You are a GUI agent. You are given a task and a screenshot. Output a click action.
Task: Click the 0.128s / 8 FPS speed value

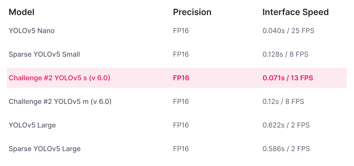(285, 54)
